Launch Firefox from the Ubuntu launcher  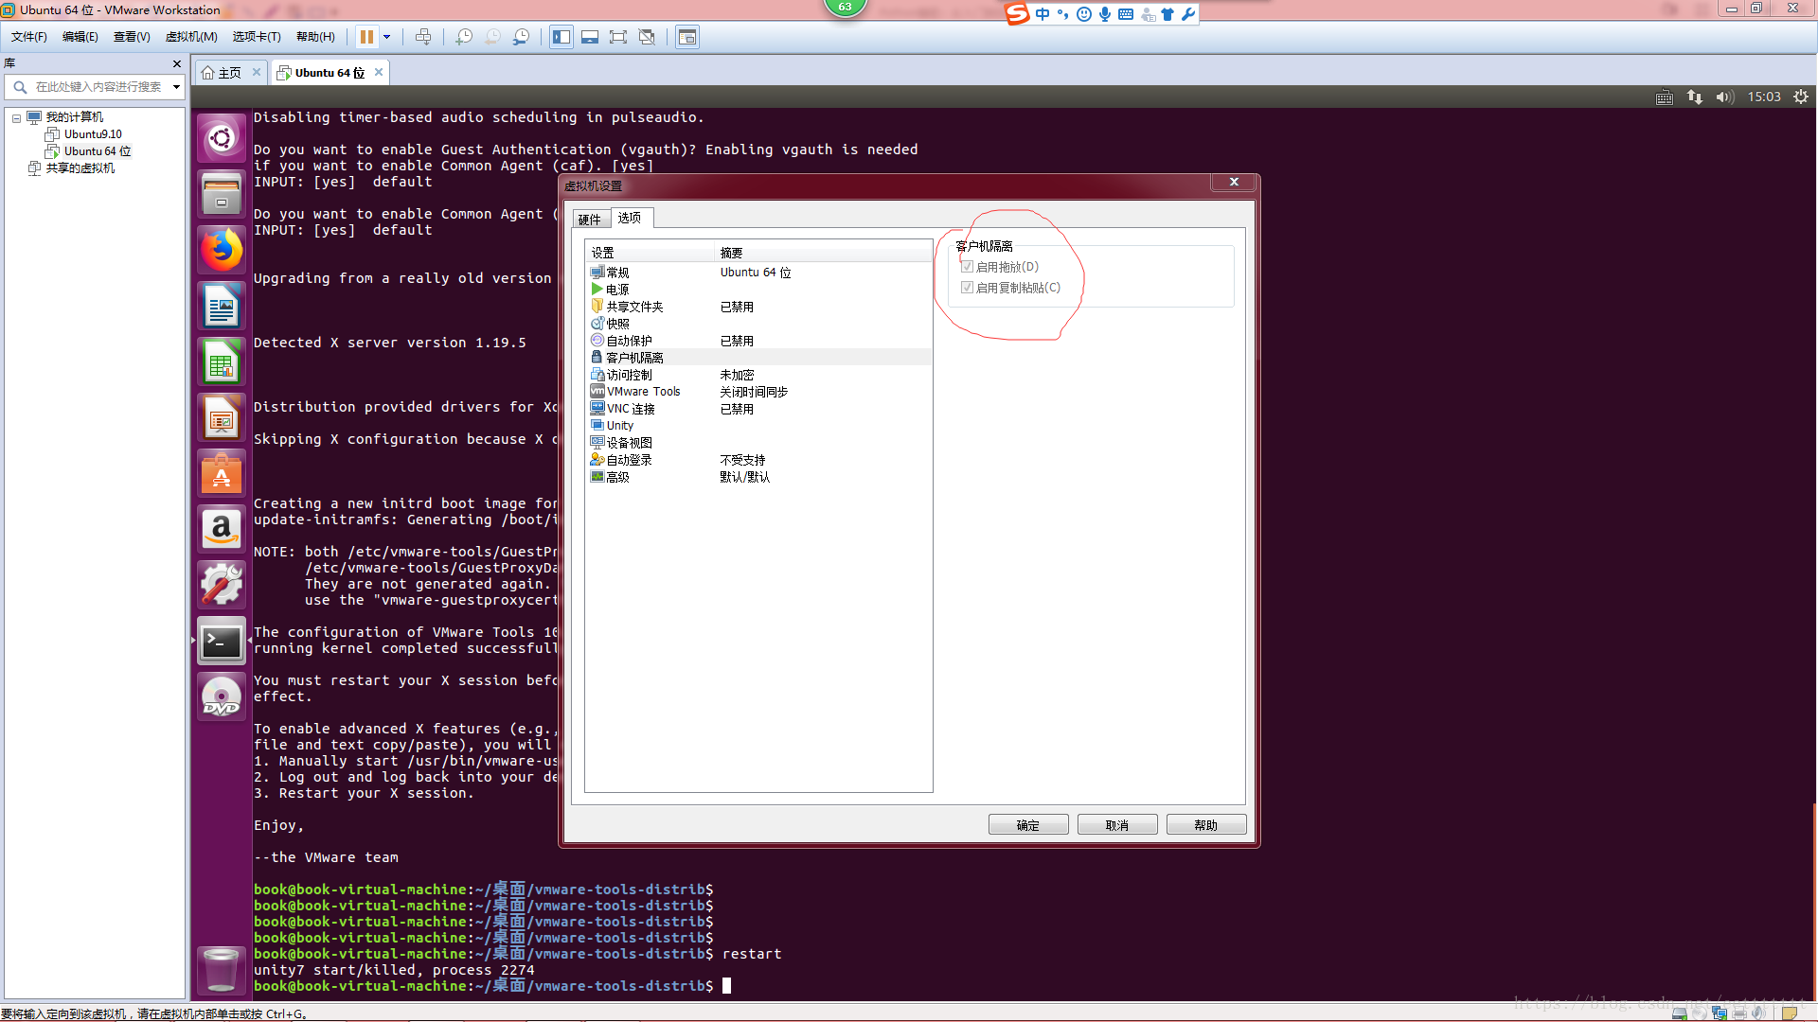(x=222, y=250)
